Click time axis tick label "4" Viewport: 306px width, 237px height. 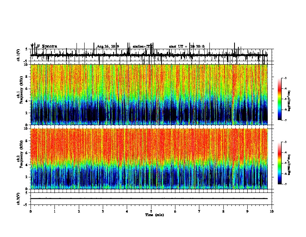point(127,211)
